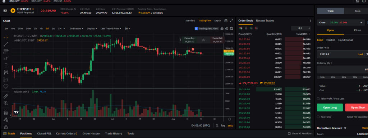Enable the Post-Only checkbox
The height and width of the screenshot is (138, 368).
coord(318,117)
